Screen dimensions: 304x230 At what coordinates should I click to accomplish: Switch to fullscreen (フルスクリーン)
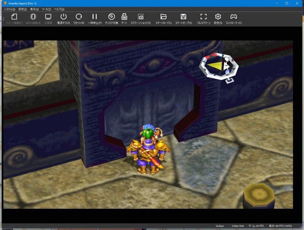(x=203, y=19)
